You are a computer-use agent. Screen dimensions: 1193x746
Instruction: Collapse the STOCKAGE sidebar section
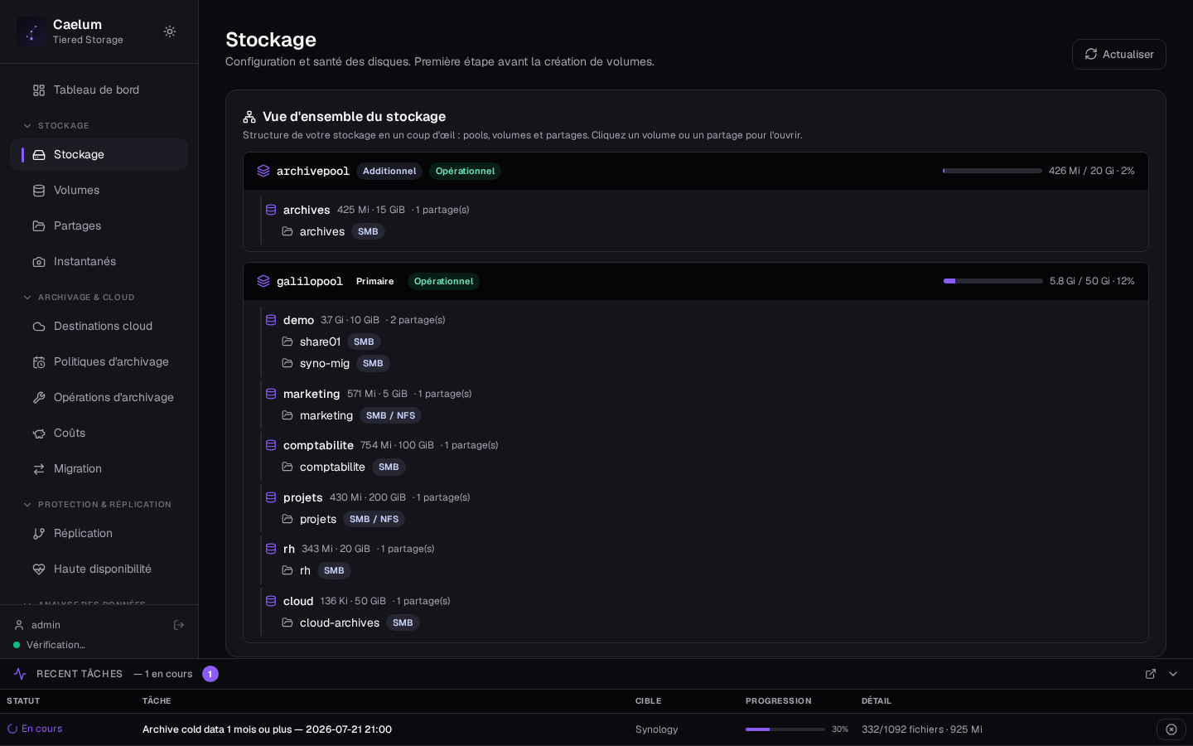pos(27,126)
